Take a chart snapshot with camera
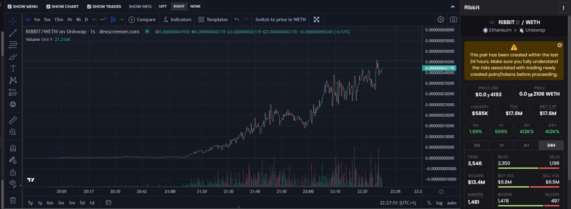The image size is (571, 209). tap(453, 19)
